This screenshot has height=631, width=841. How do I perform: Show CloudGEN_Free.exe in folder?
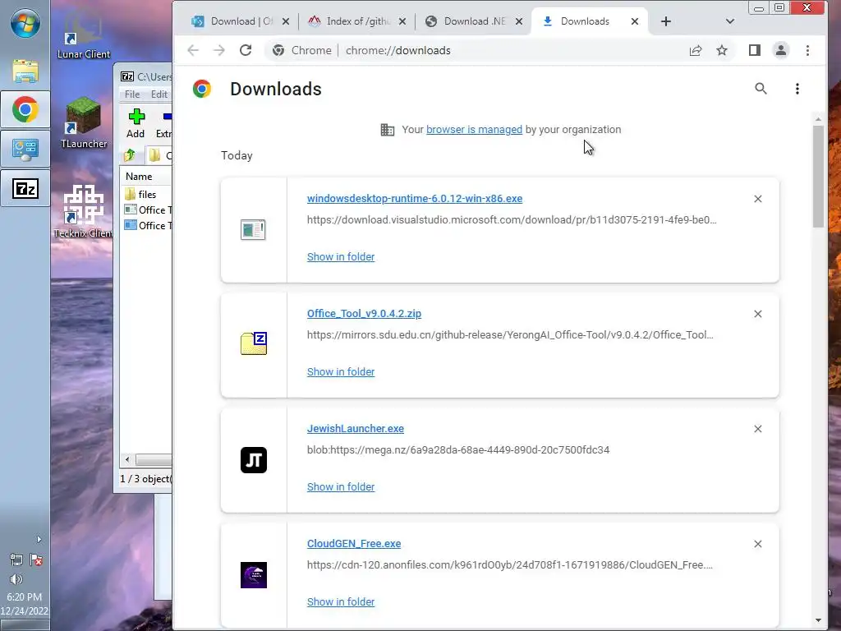[x=341, y=601]
